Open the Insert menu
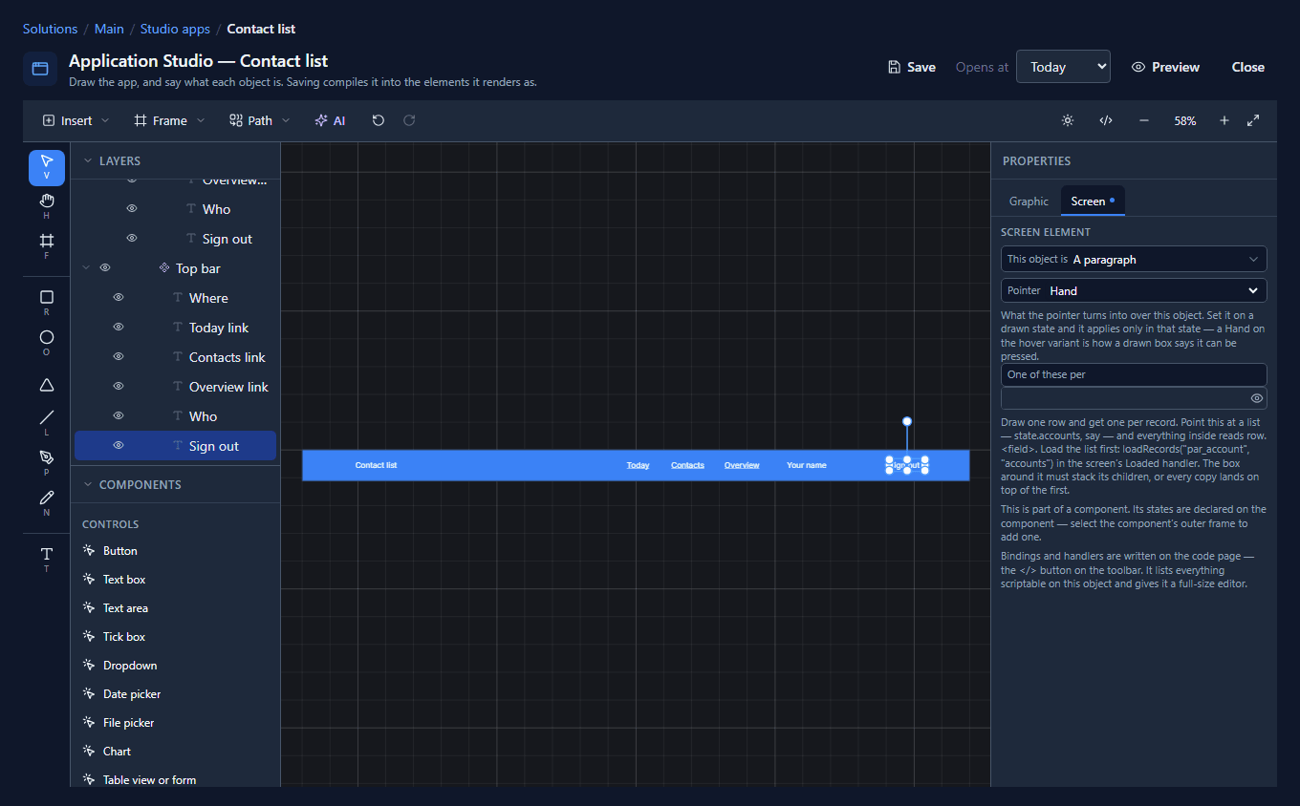 (76, 120)
